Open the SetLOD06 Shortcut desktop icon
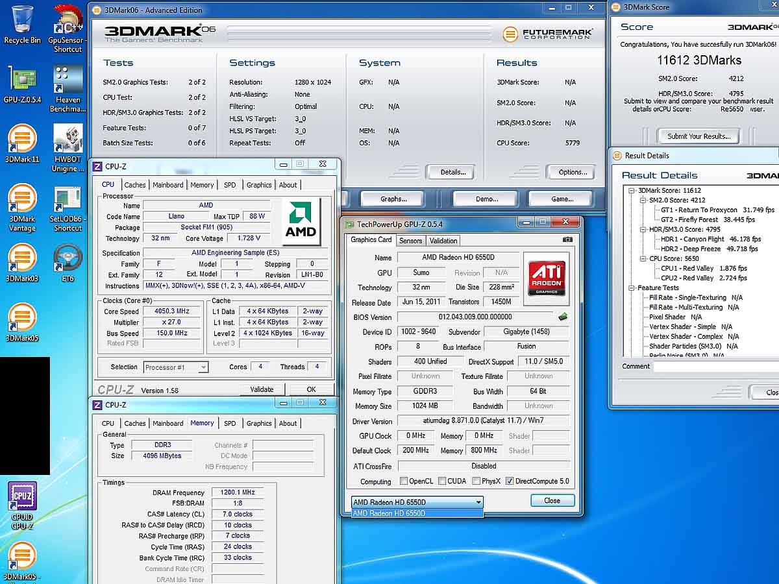779x584 pixels. click(68, 208)
